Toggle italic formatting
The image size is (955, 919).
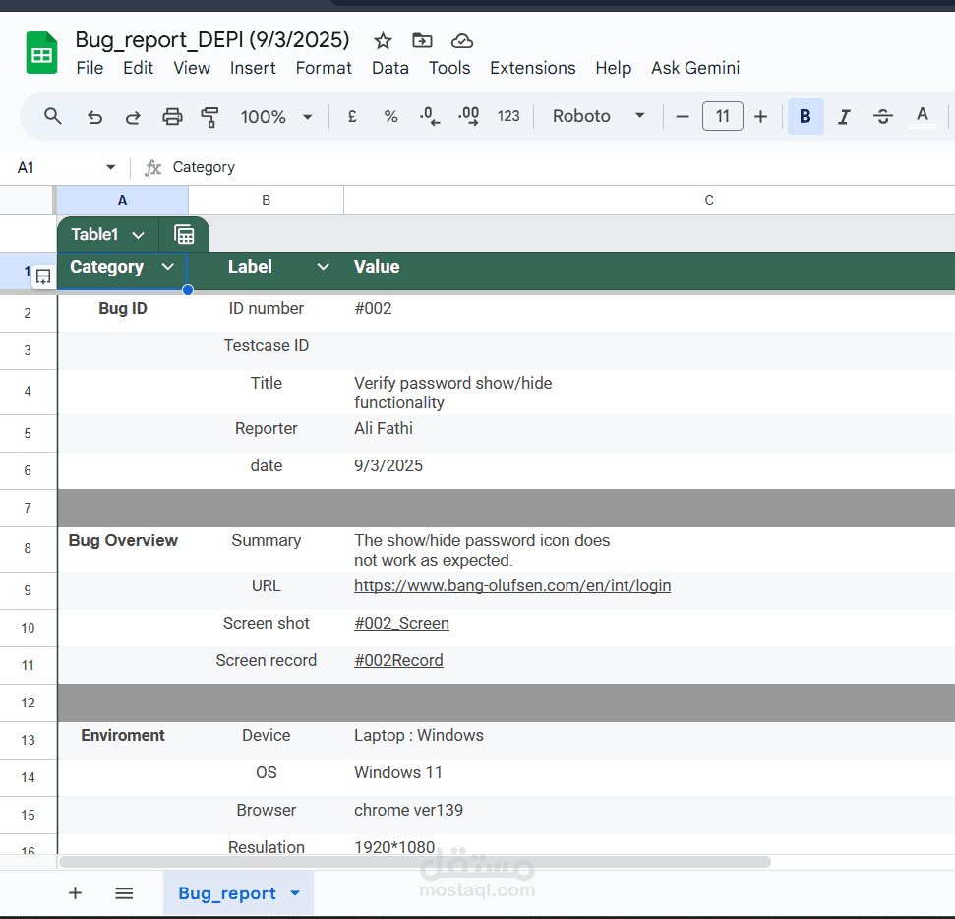tap(844, 116)
